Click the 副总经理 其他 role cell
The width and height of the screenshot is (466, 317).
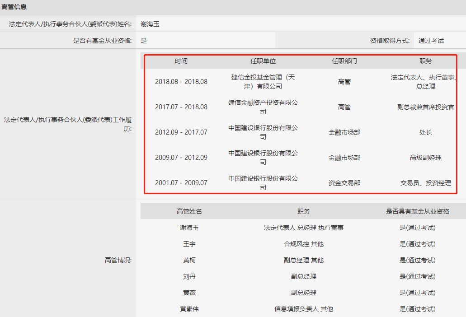303,260
